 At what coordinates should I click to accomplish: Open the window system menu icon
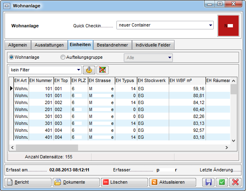pyautogui.click(x=7, y=6)
